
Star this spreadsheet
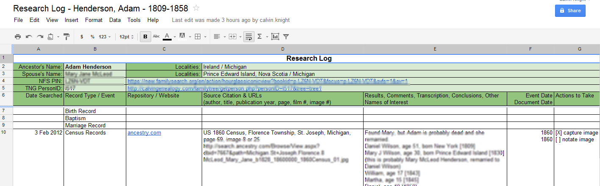click(196, 8)
